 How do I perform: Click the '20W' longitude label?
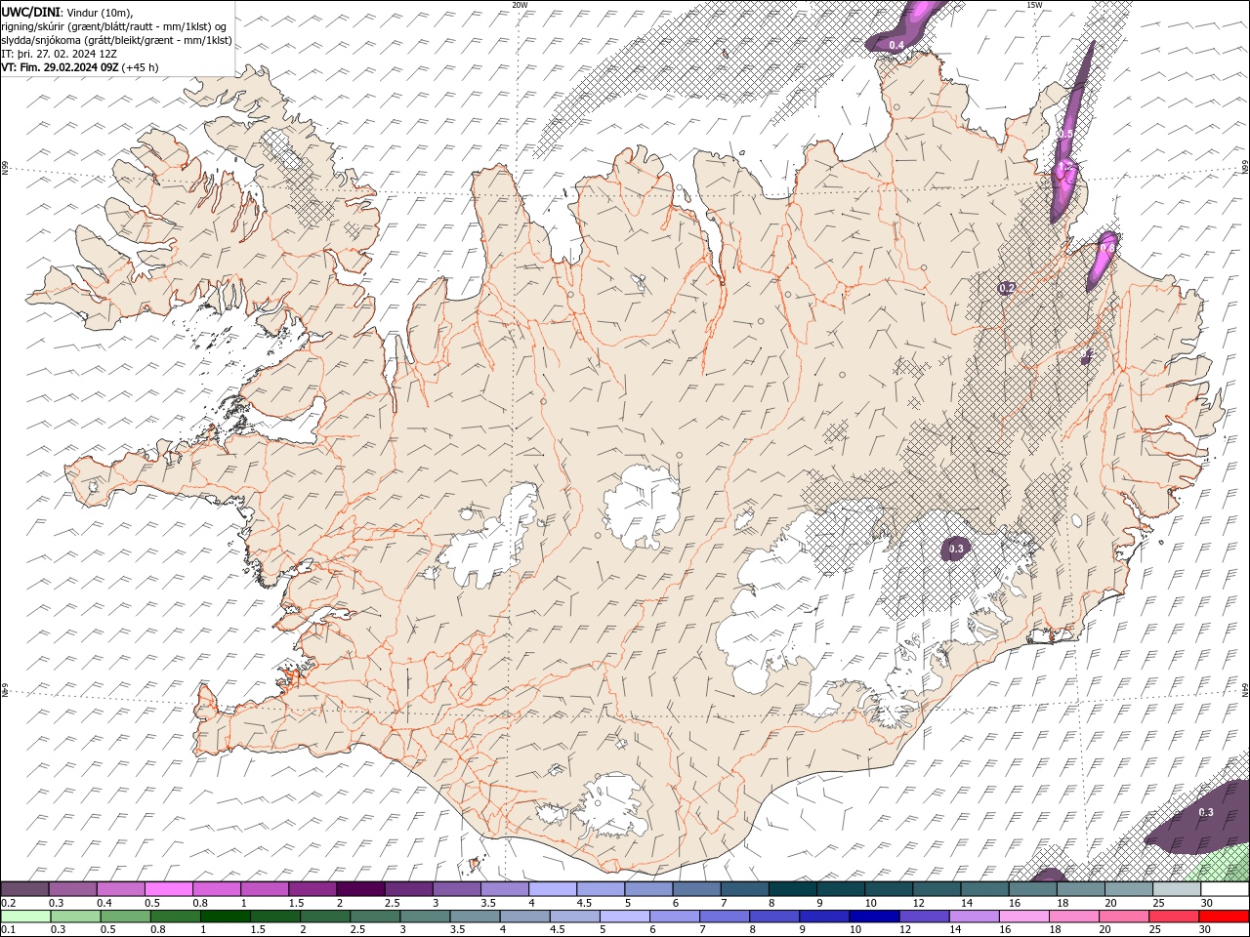click(520, 5)
